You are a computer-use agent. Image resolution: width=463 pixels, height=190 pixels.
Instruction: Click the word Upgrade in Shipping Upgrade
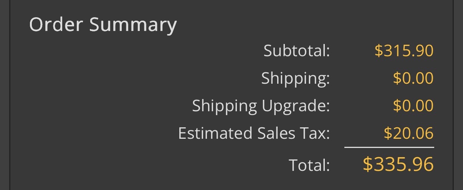[x=296, y=106]
